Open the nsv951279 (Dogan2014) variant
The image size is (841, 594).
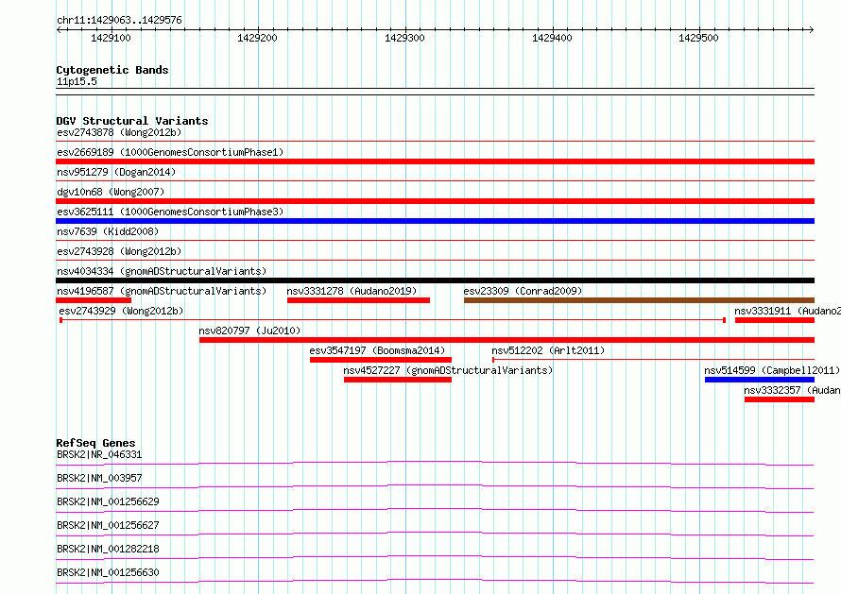coord(116,172)
